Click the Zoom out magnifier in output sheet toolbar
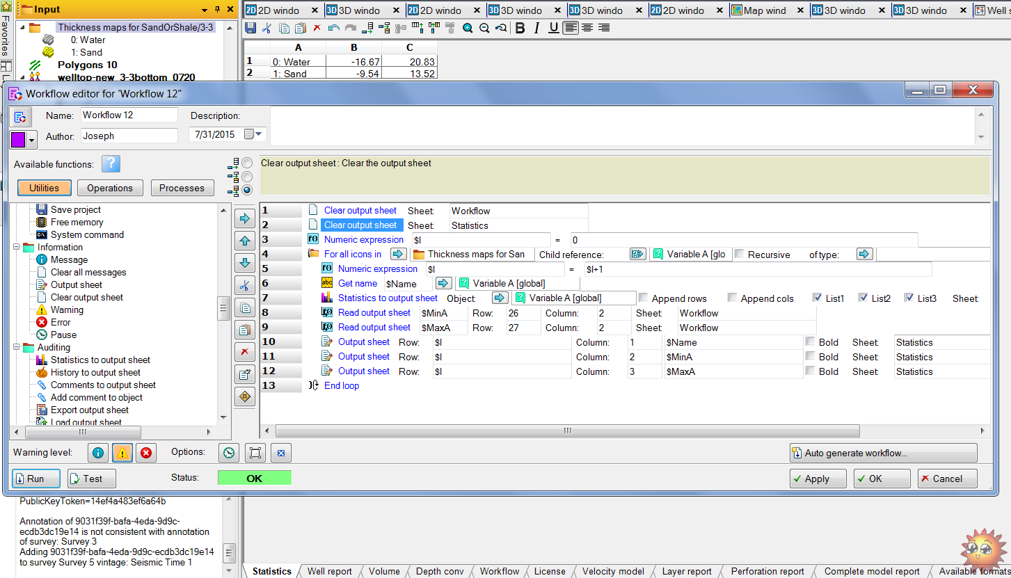The image size is (1011, 578). tap(484, 28)
